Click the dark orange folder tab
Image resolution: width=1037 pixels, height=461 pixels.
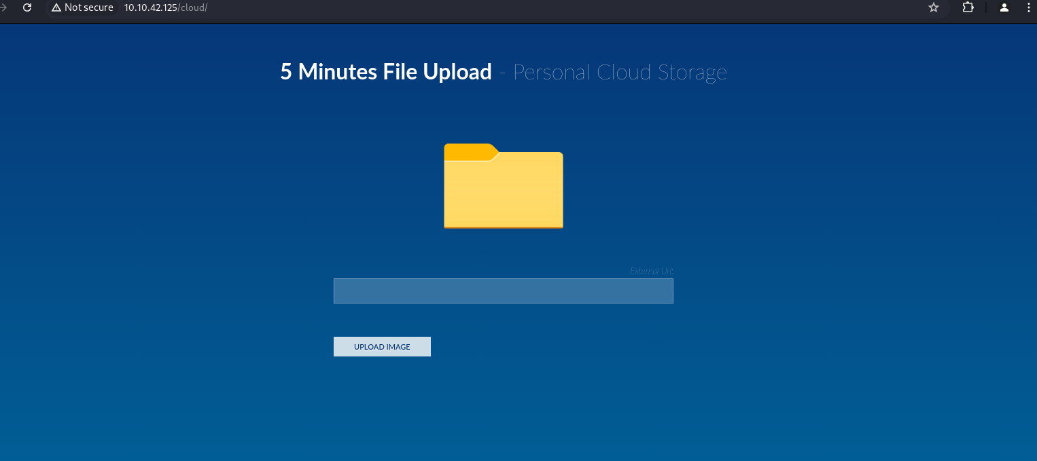(x=468, y=152)
